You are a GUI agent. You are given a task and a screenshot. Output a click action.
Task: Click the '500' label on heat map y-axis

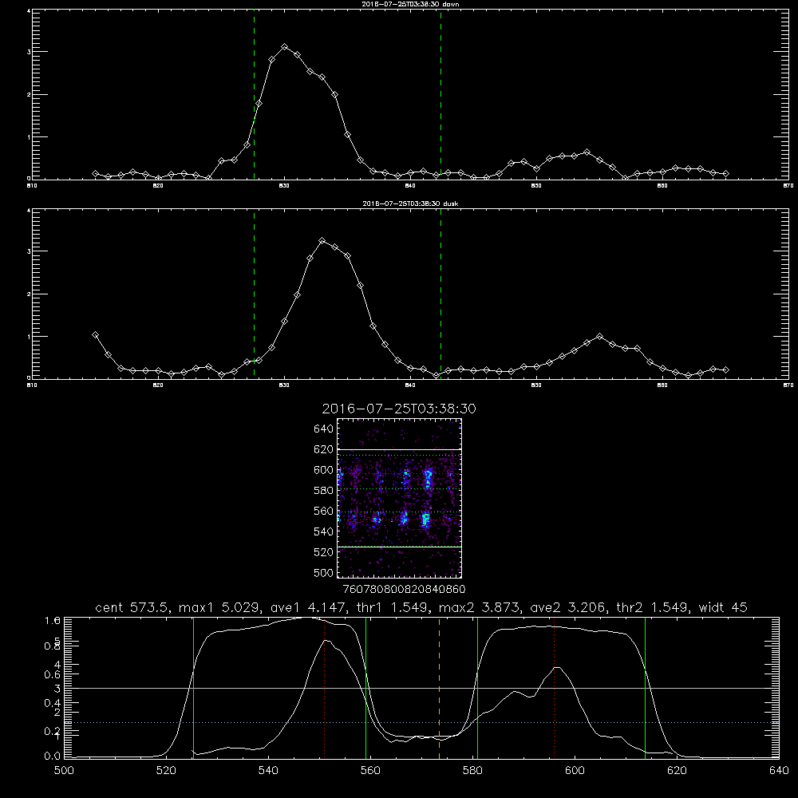(x=324, y=573)
